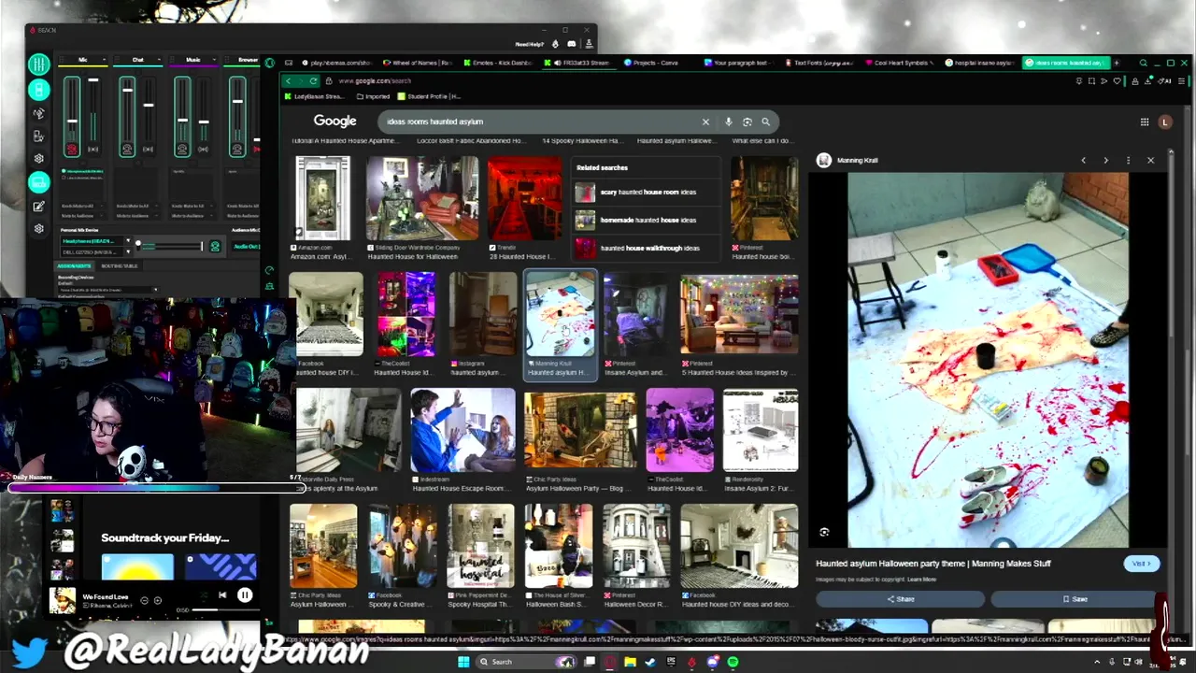The image size is (1196, 673).
Task: Toggle the Mic channel mute icon
Action: point(72,149)
